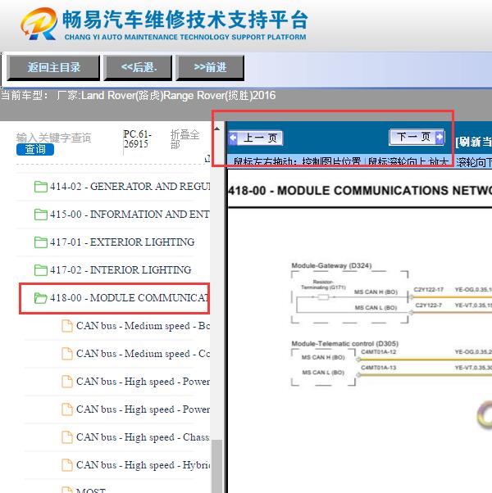This screenshot has height=493, width=492.
Task: Click the PC.61-26915 label
Action: point(137,139)
